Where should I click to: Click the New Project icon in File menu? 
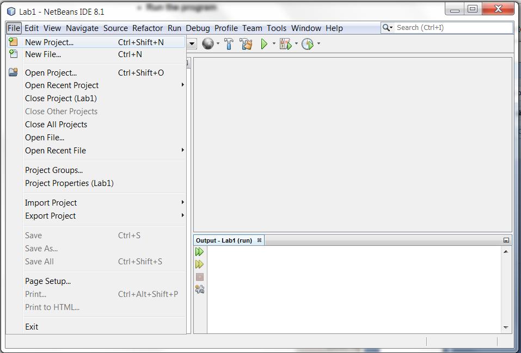tap(13, 42)
